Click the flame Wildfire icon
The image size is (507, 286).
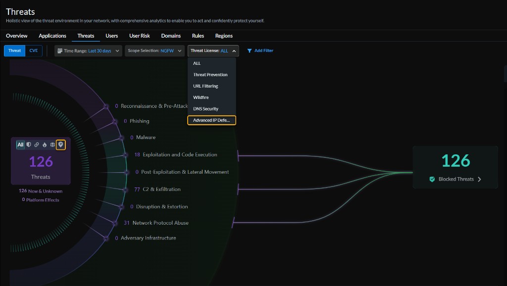pyautogui.click(x=45, y=145)
